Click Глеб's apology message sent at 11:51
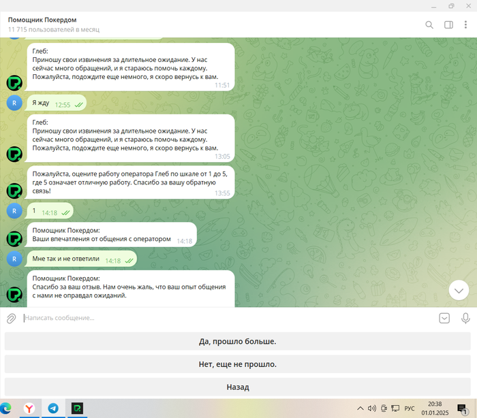The image size is (477, 418). point(129,67)
